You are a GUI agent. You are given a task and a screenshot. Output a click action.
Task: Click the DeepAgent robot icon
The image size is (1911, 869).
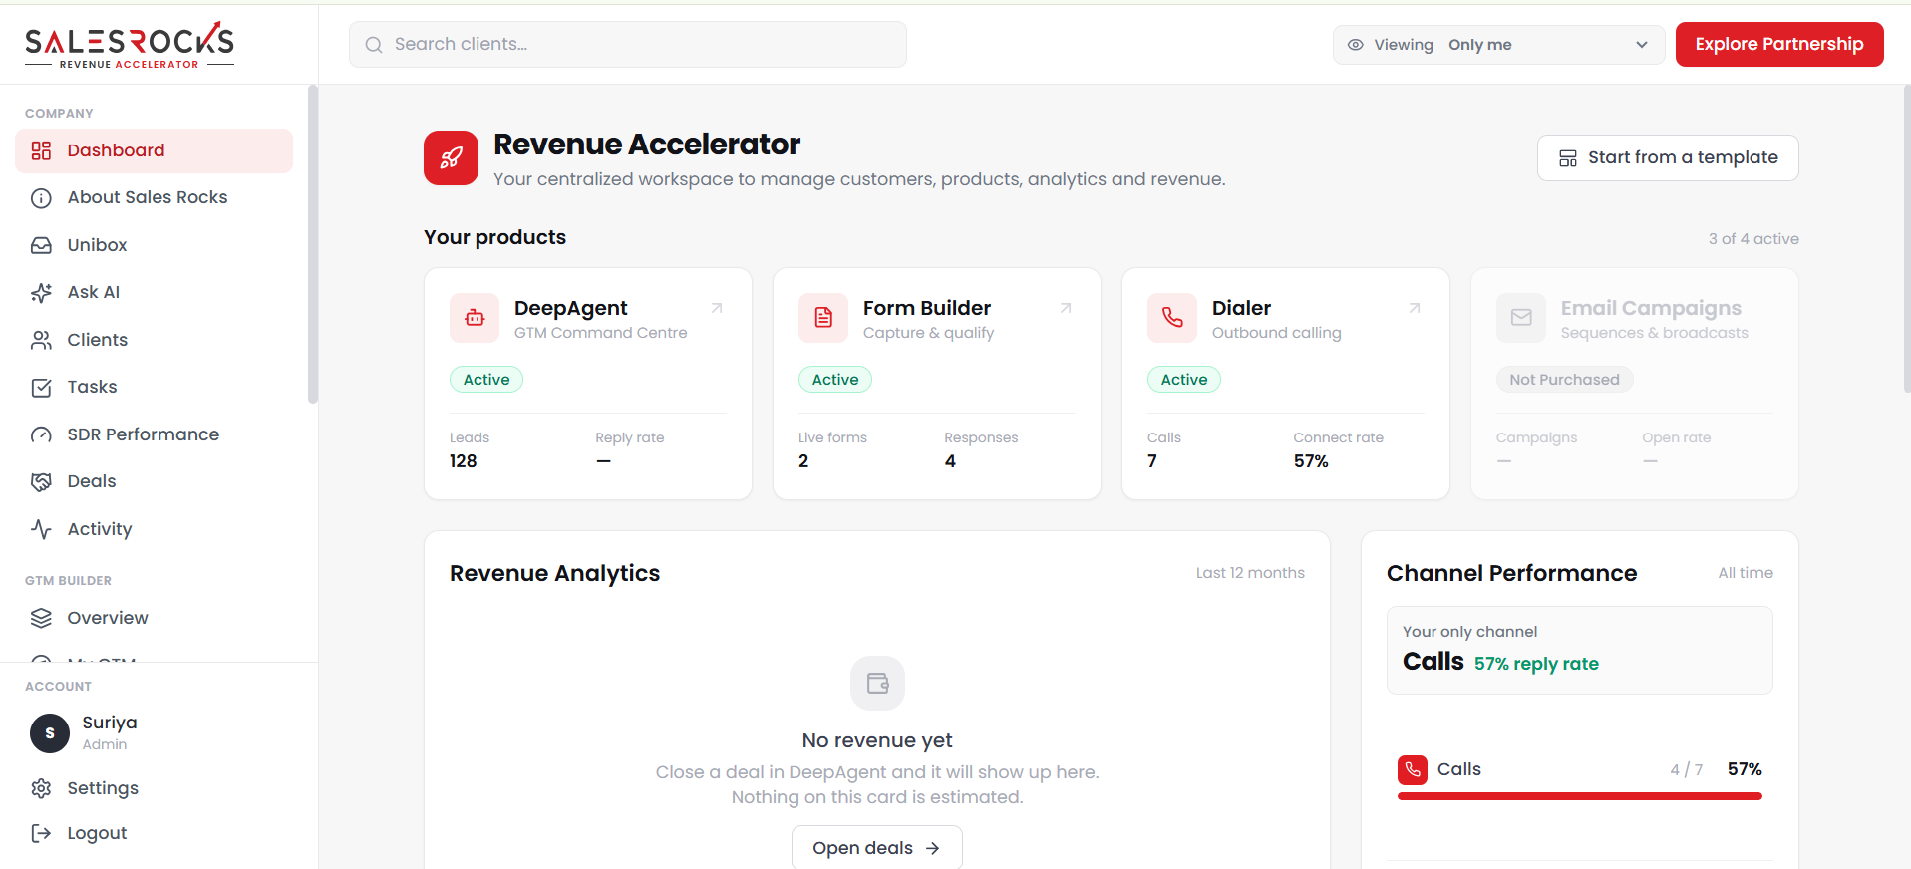pos(475,318)
